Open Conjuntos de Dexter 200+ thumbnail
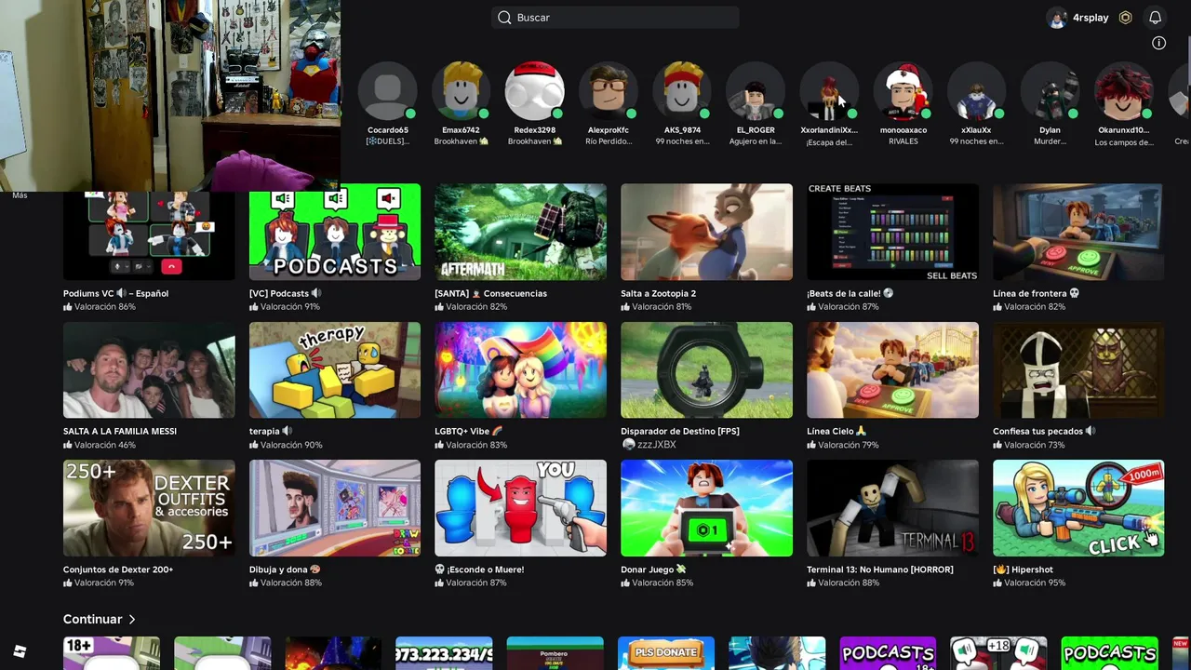1191x670 pixels. [149, 508]
